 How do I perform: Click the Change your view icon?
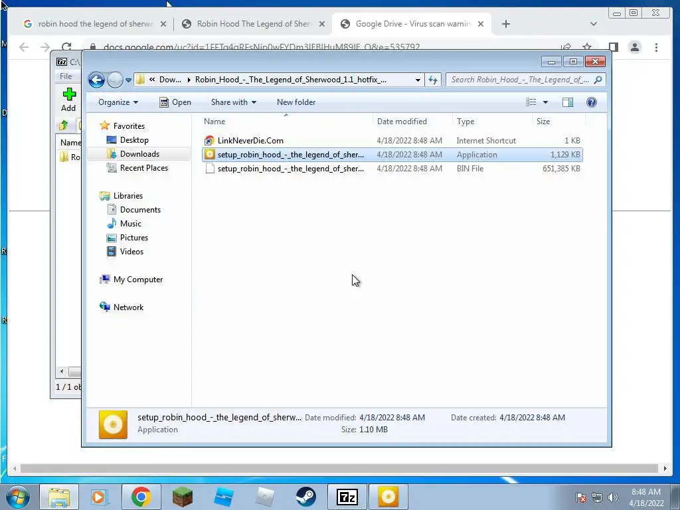[531, 102]
